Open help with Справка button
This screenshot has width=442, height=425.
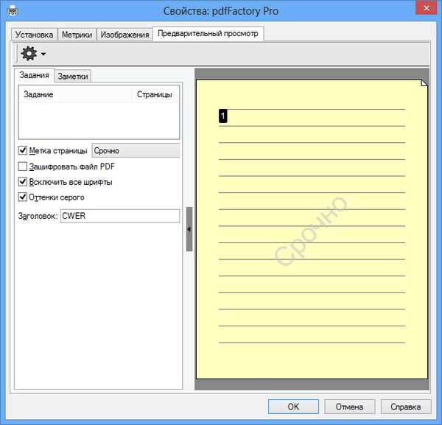[406, 407]
